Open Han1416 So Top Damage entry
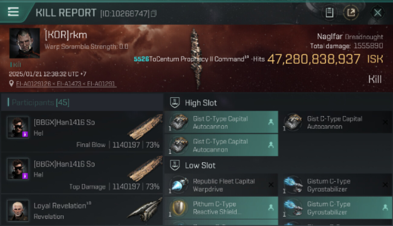393x226 pixels. [x=82, y=173]
